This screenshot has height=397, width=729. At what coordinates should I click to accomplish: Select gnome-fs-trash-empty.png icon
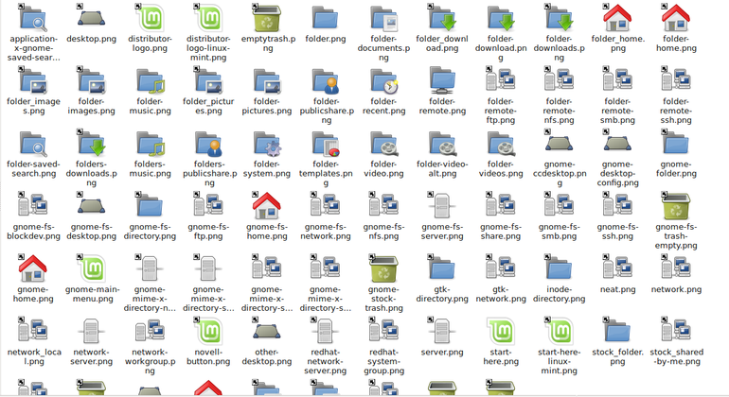tap(676, 207)
